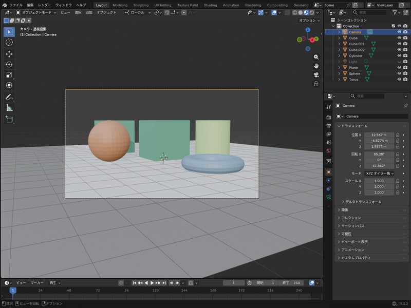The height and width of the screenshot is (308, 411).
Task: Select the Select Box tool
Action: click(x=9, y=32)
